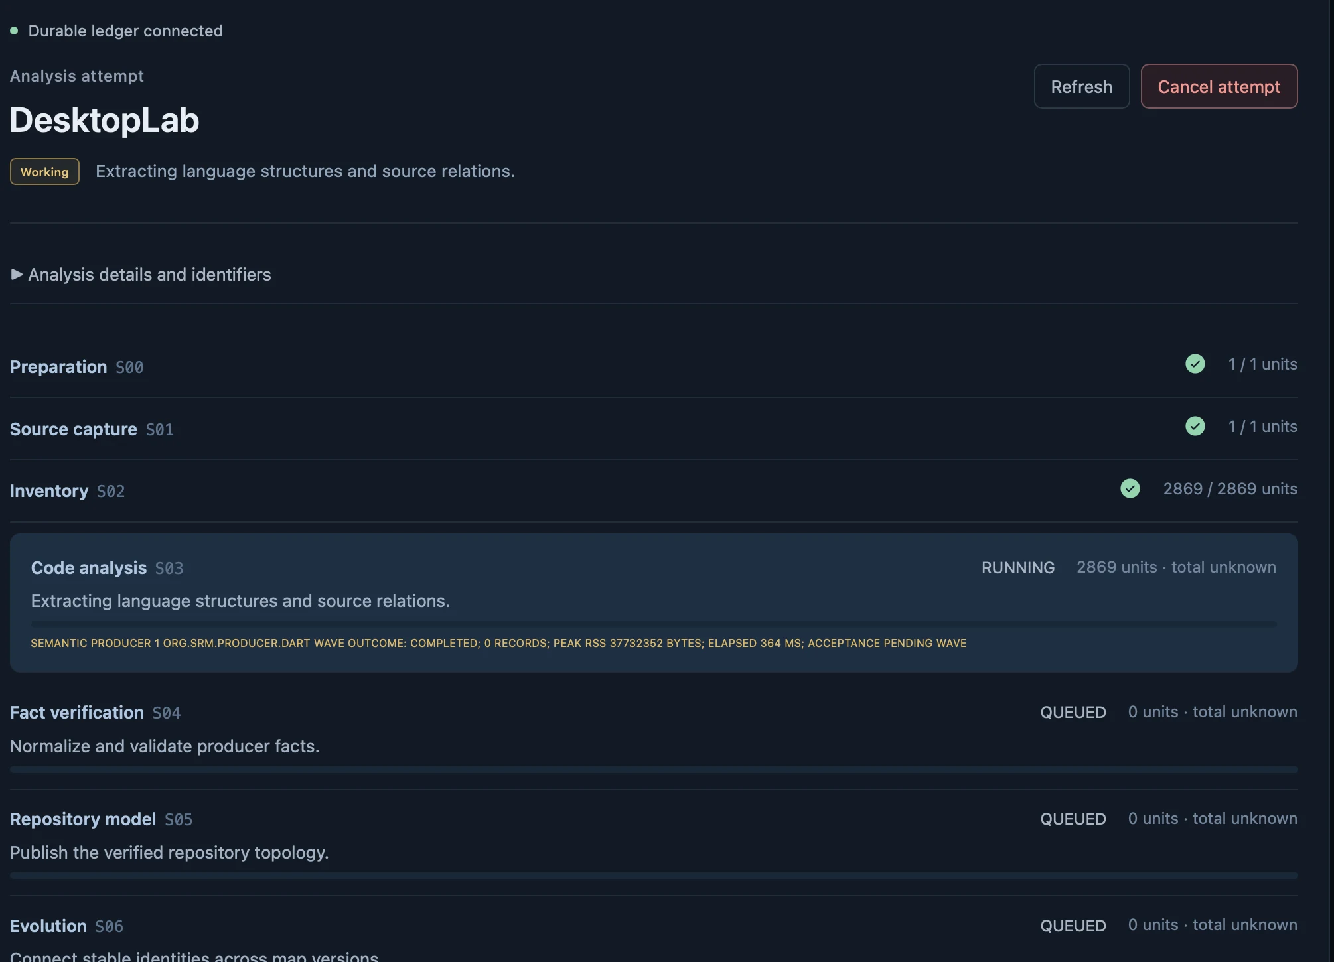Click 0 units total unknown for Evolution
Image resolution: width=1334 pixels, height=962 pixels.
click(1213, 925)
